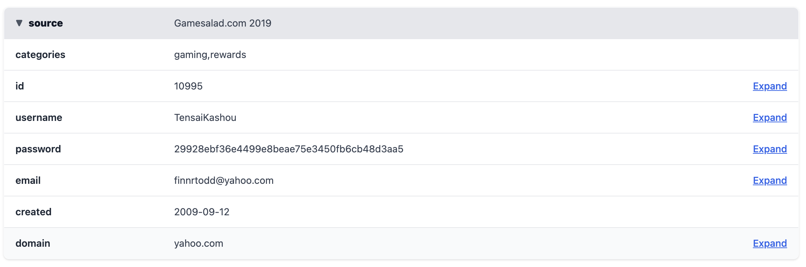This screenshot has width=806, height=267.
Task: Click the email address finnrtodd@yahoo.com
Action: 224,180
